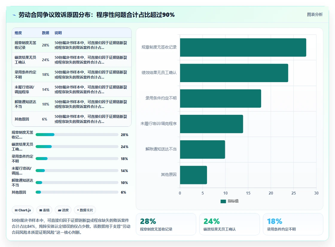Open the 18% 录用条件约定不明 data card
The image size is (335, 247).
coord(293,224)
